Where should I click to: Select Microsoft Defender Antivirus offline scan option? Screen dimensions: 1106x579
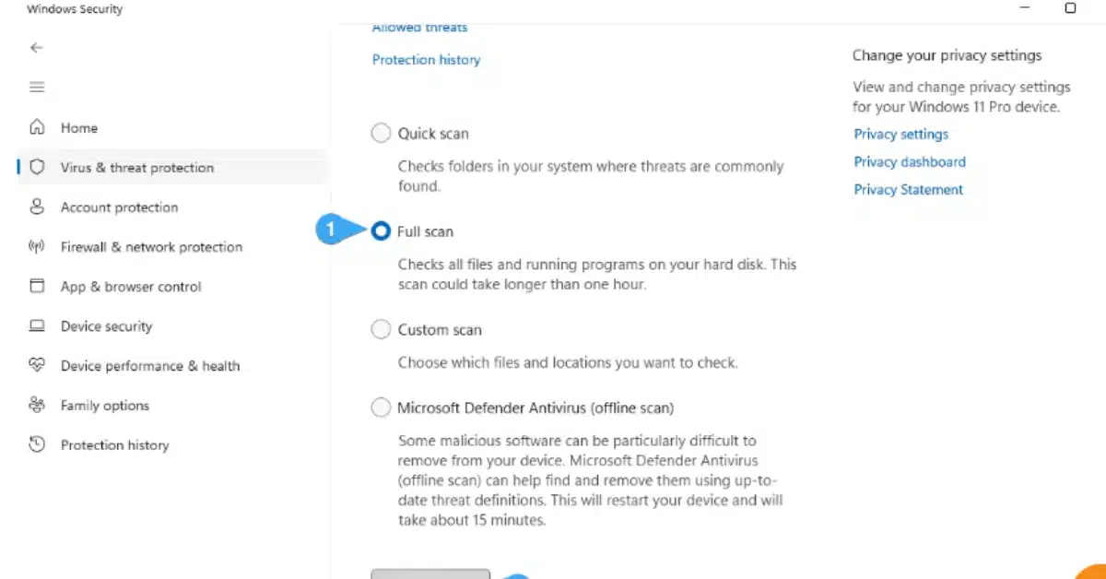point(381,408)
